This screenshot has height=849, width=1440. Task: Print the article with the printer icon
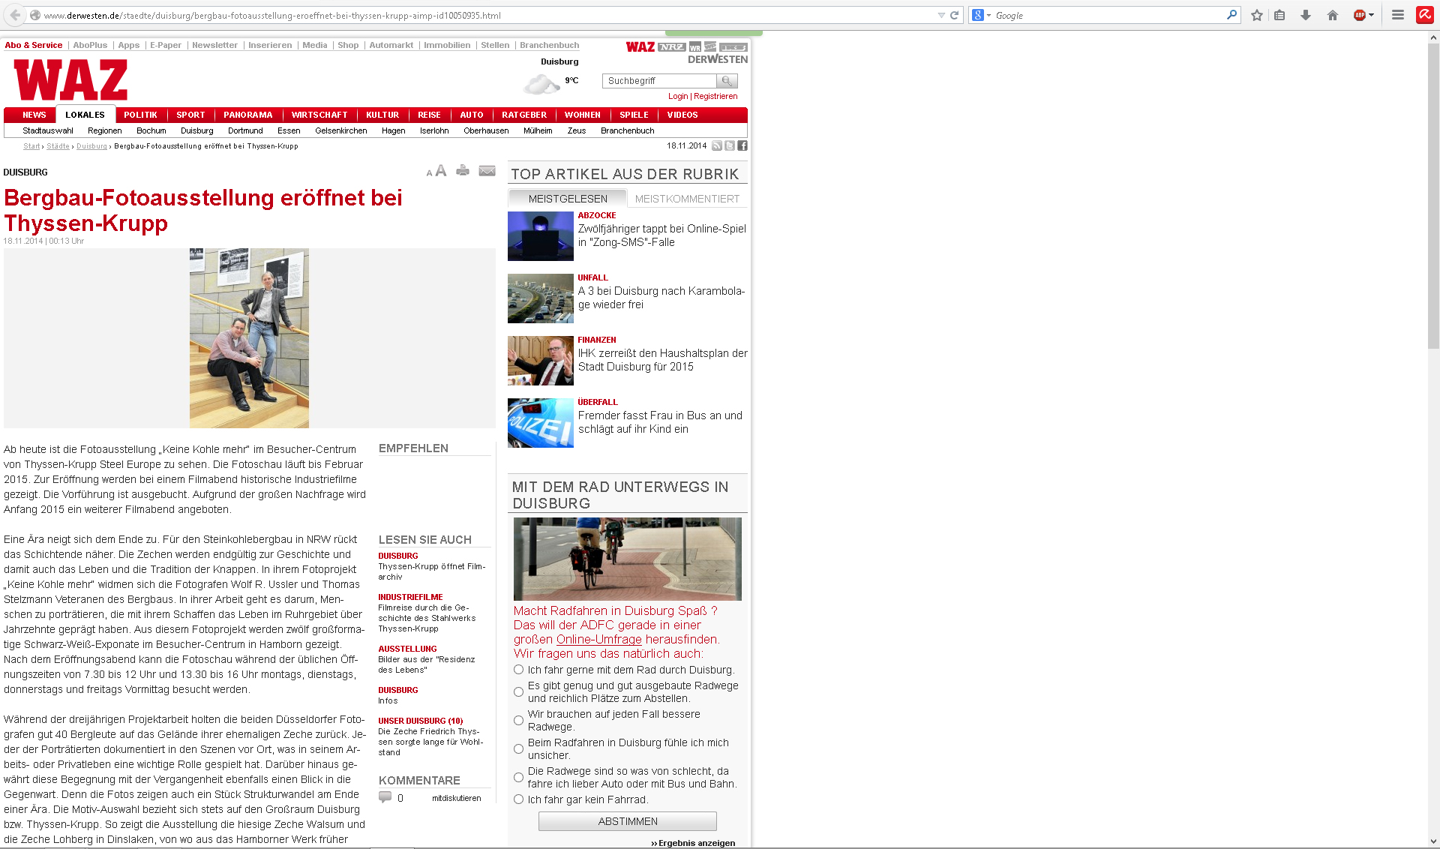463,170
